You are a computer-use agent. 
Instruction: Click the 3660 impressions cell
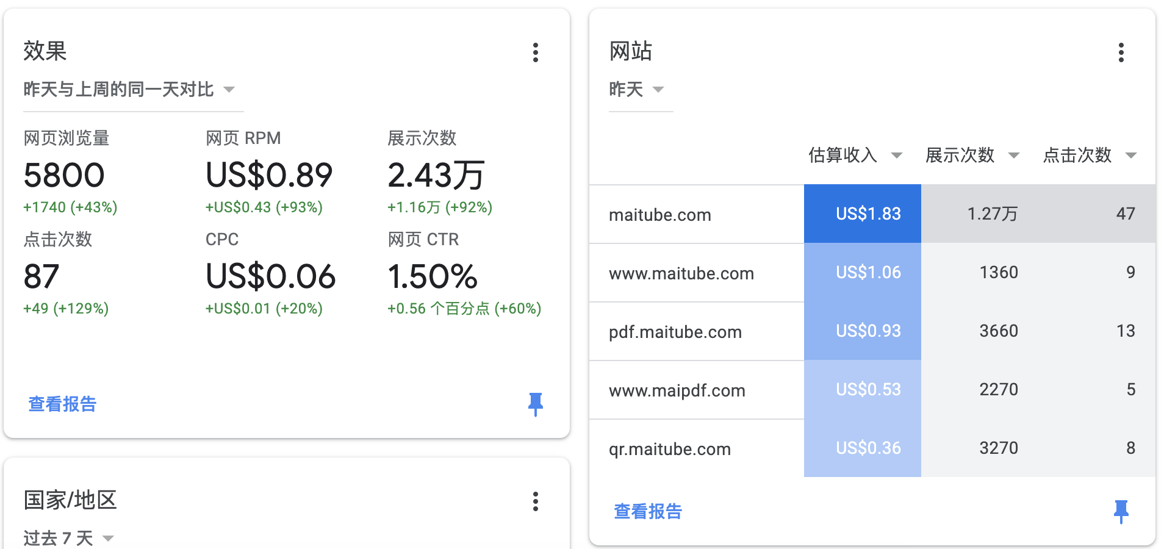[980, 331]
